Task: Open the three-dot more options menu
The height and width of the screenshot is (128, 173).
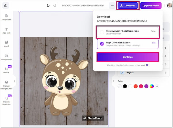Action: click(x=112, y=5)
